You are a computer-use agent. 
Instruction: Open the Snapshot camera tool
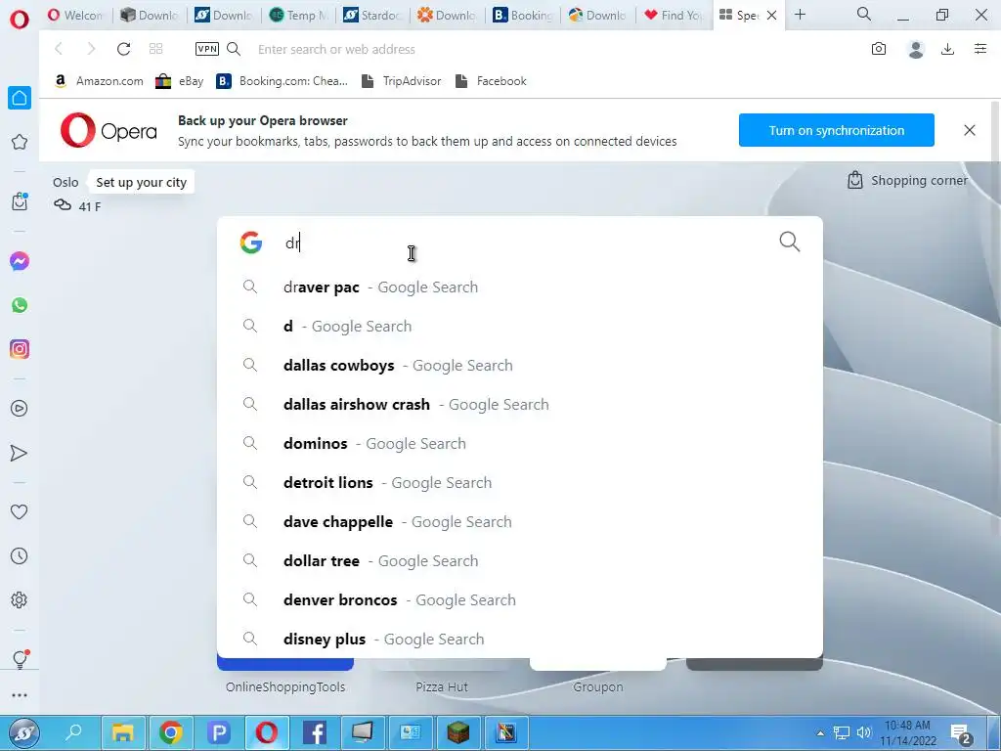tap(879, 49)
